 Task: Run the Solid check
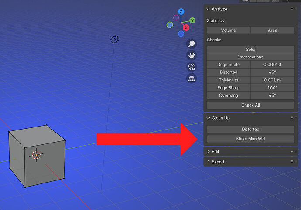coord(250,49)
